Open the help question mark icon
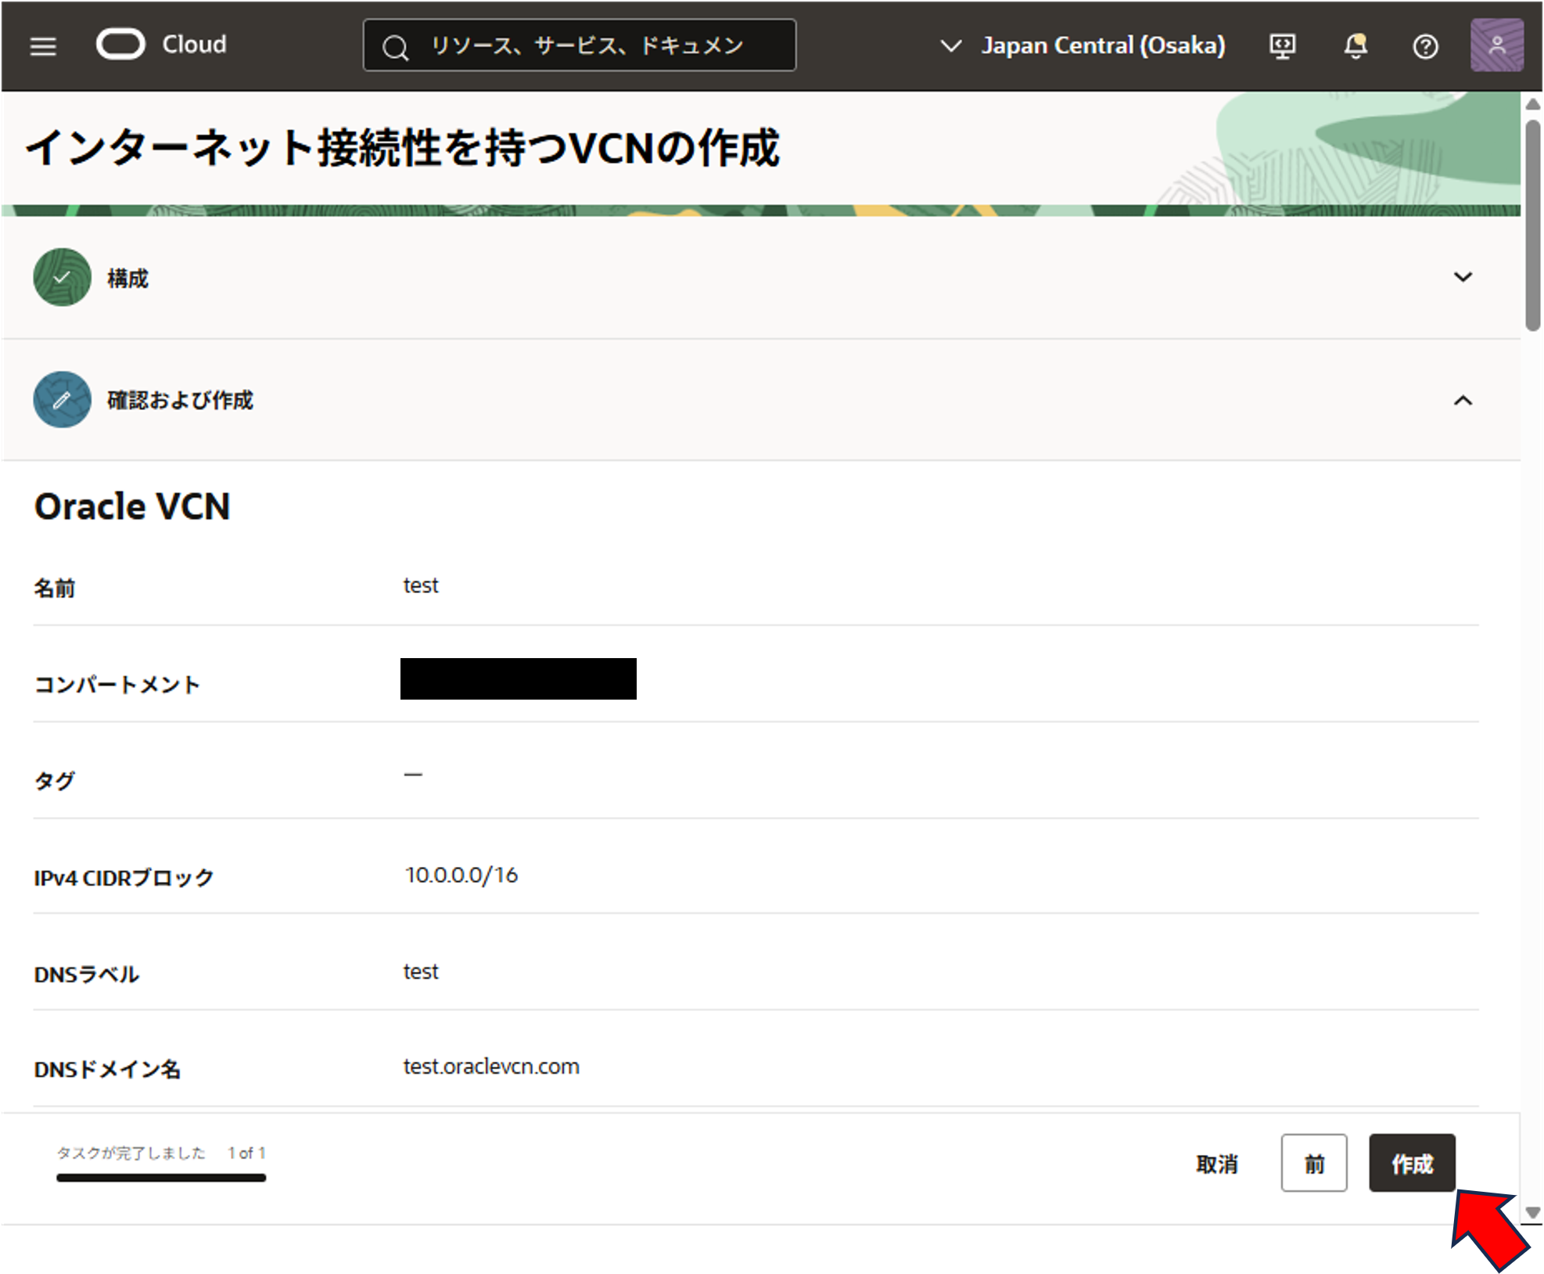 1425,47
